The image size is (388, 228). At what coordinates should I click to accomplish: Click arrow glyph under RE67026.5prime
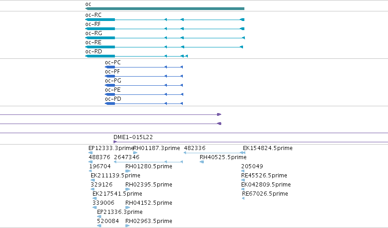click(243, 198)
